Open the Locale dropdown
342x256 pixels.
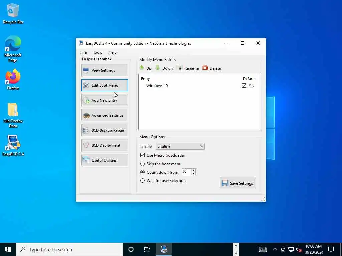(x=180, y=146)
